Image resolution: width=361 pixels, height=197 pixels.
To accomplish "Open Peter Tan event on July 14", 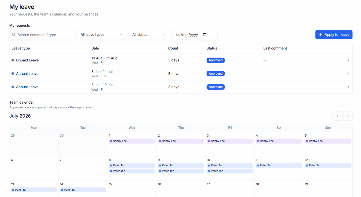I will pyautogui.click(x=83, y=190).
